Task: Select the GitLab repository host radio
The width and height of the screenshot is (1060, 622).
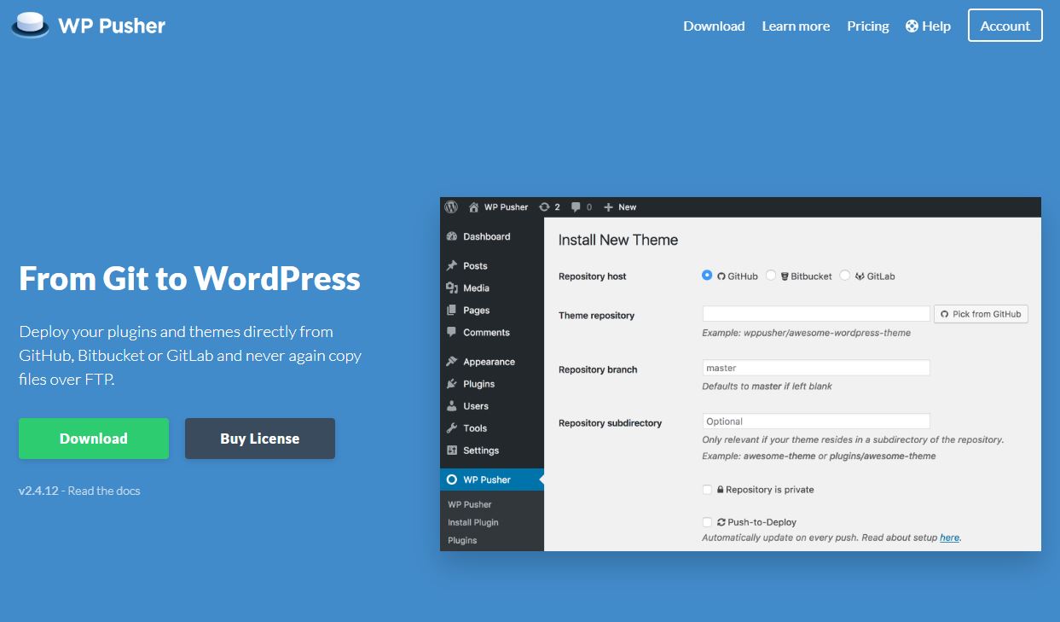Action: 845,276
